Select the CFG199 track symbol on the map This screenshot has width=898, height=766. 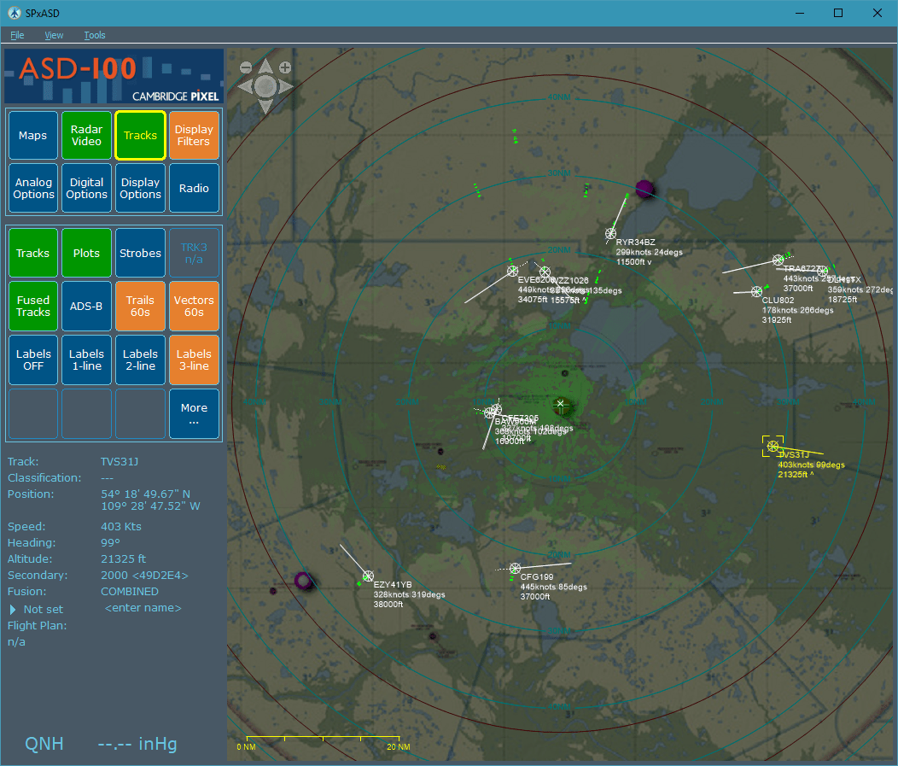click(515, 567)
